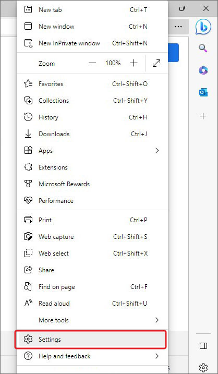Add a sidebar app with plus icon
218x374 pixels.
coord(203,116)
